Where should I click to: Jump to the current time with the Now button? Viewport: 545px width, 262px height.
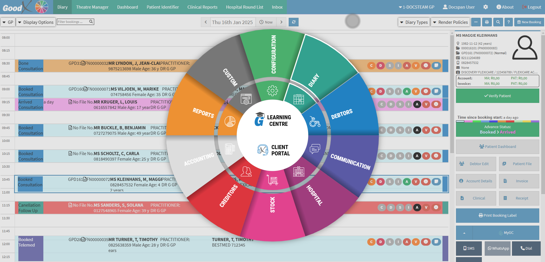click(x=266, y=22)
